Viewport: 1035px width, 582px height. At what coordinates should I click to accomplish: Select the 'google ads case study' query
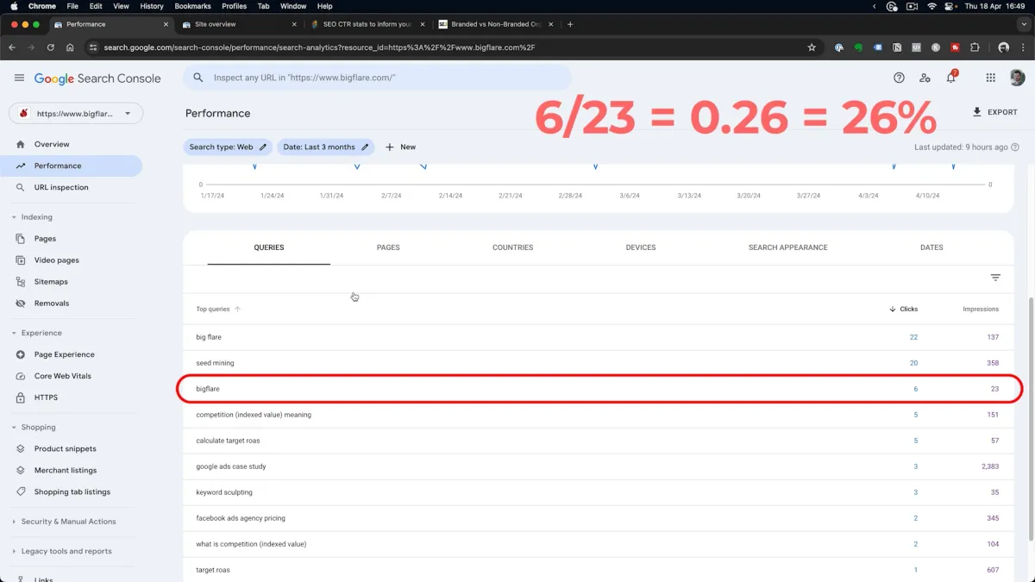599,466
